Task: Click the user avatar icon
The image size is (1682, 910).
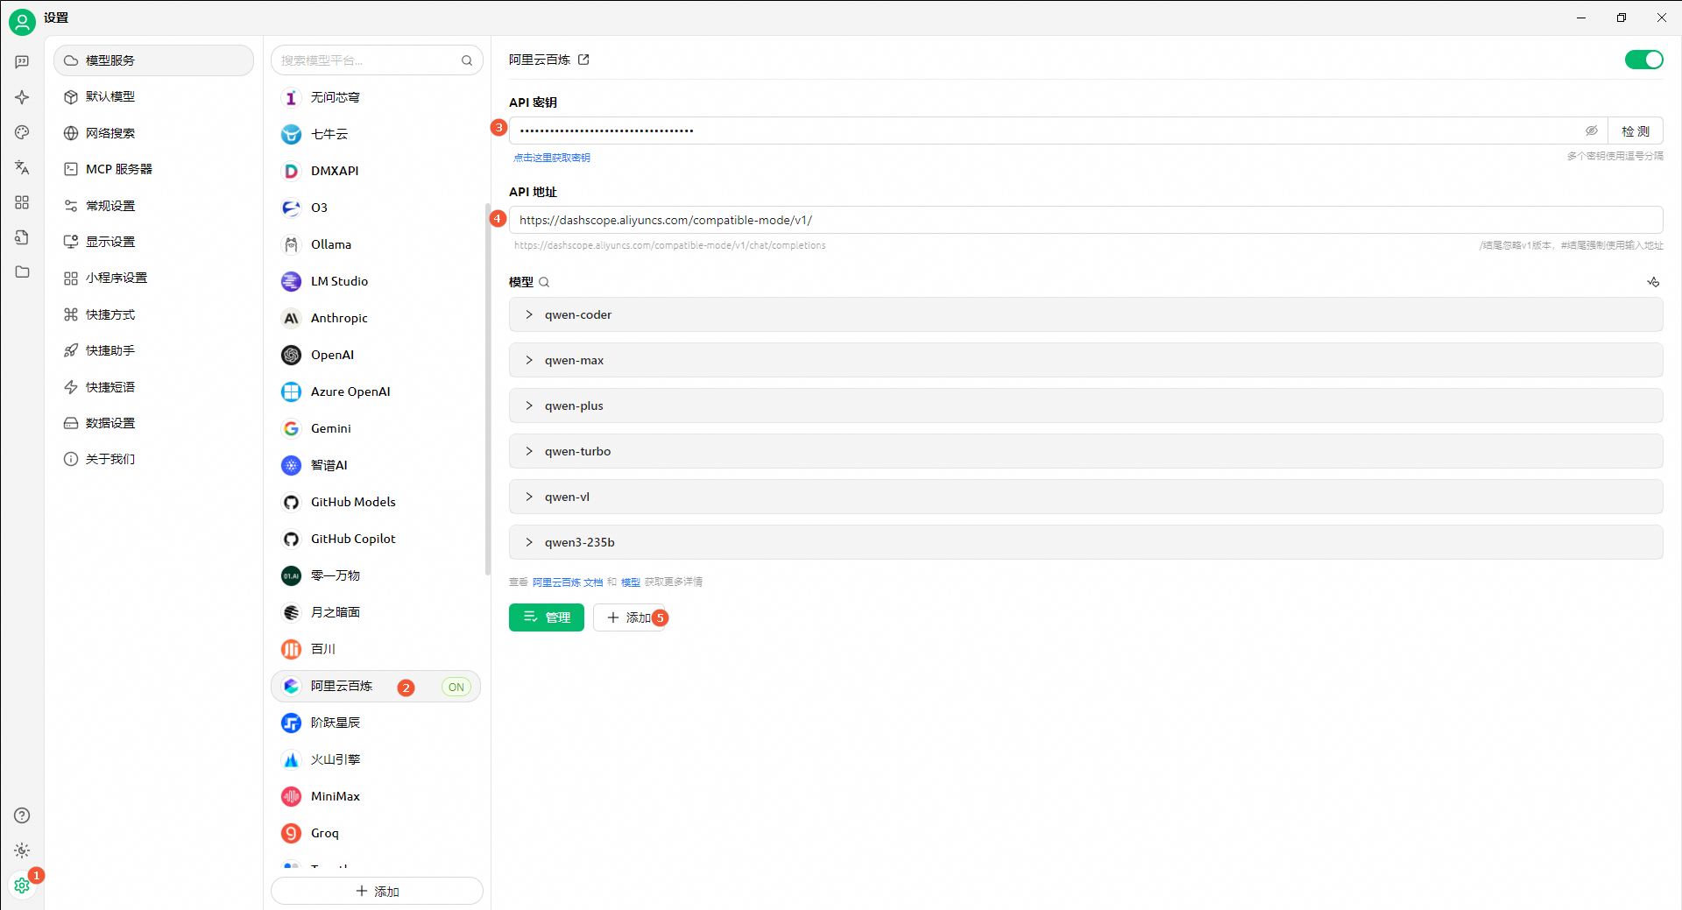Action: 22,22
